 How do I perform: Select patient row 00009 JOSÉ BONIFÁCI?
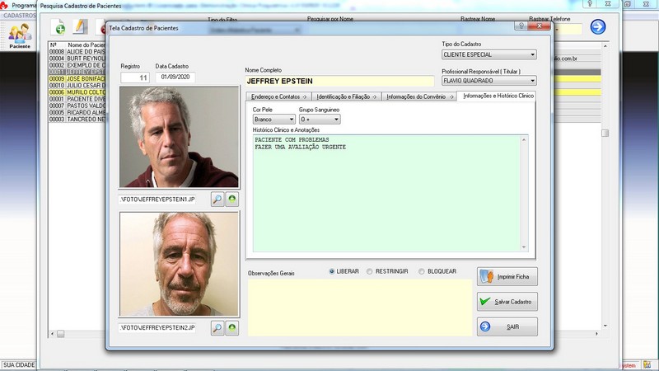tap(77, 78)
